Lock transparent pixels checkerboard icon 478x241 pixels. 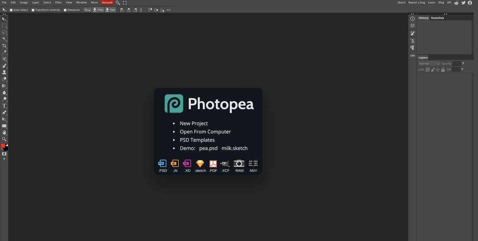tap(427, 70)
